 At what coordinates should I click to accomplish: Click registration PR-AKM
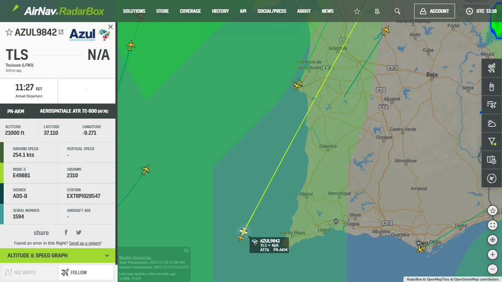coord(16,111)
